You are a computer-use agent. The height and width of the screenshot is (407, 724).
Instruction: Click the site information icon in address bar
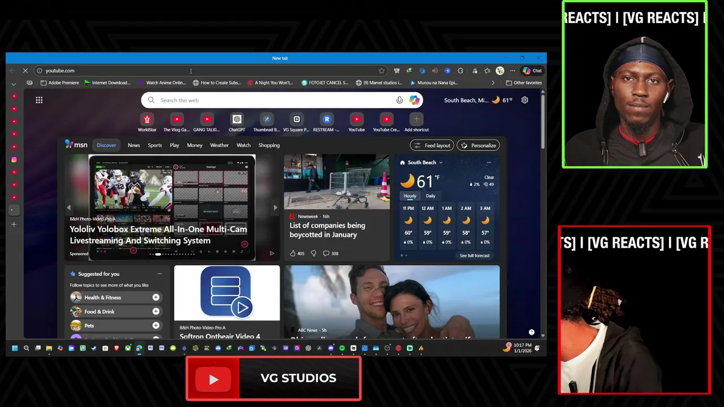[x=40, y=71]
